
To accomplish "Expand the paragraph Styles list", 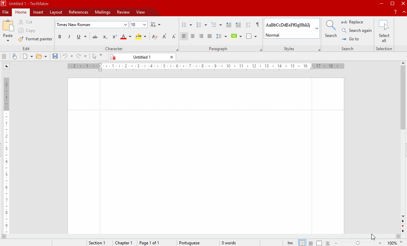I will pyautogui.click(x=317, y=28).
